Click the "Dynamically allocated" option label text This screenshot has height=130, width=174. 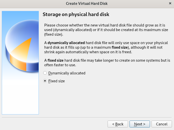(x=67, y=73)
